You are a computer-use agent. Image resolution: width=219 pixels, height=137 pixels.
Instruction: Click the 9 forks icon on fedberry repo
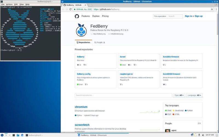pos(85,65)
